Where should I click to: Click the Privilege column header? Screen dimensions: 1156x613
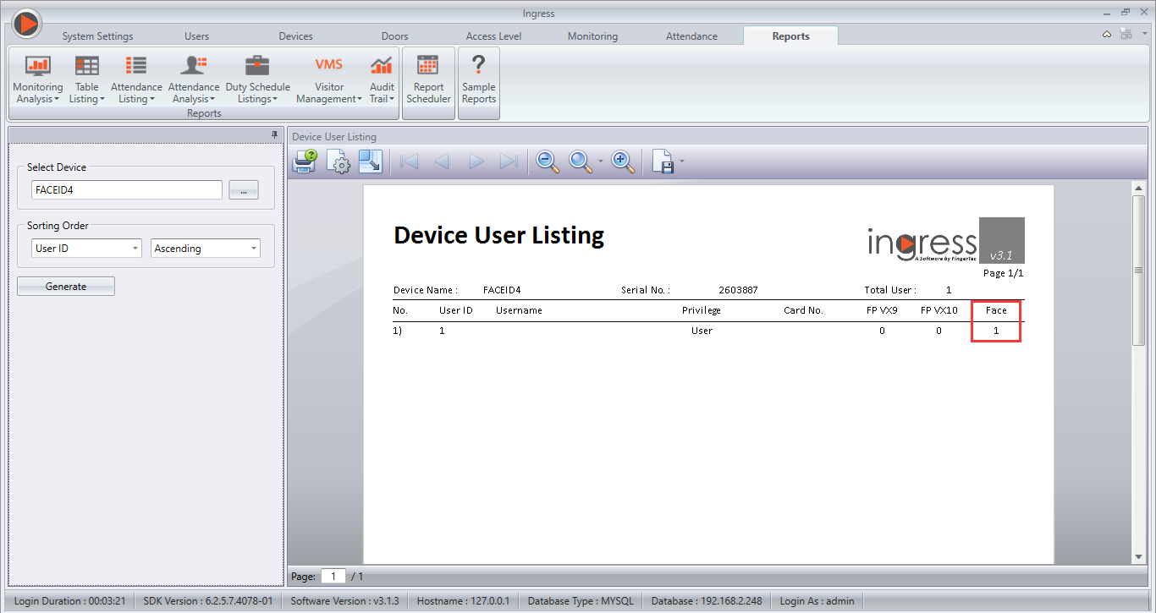click(702, 310)
